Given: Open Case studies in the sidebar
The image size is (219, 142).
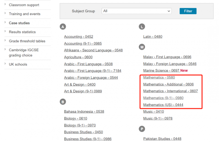Looking at the screenshot, I should pos(19,23).
